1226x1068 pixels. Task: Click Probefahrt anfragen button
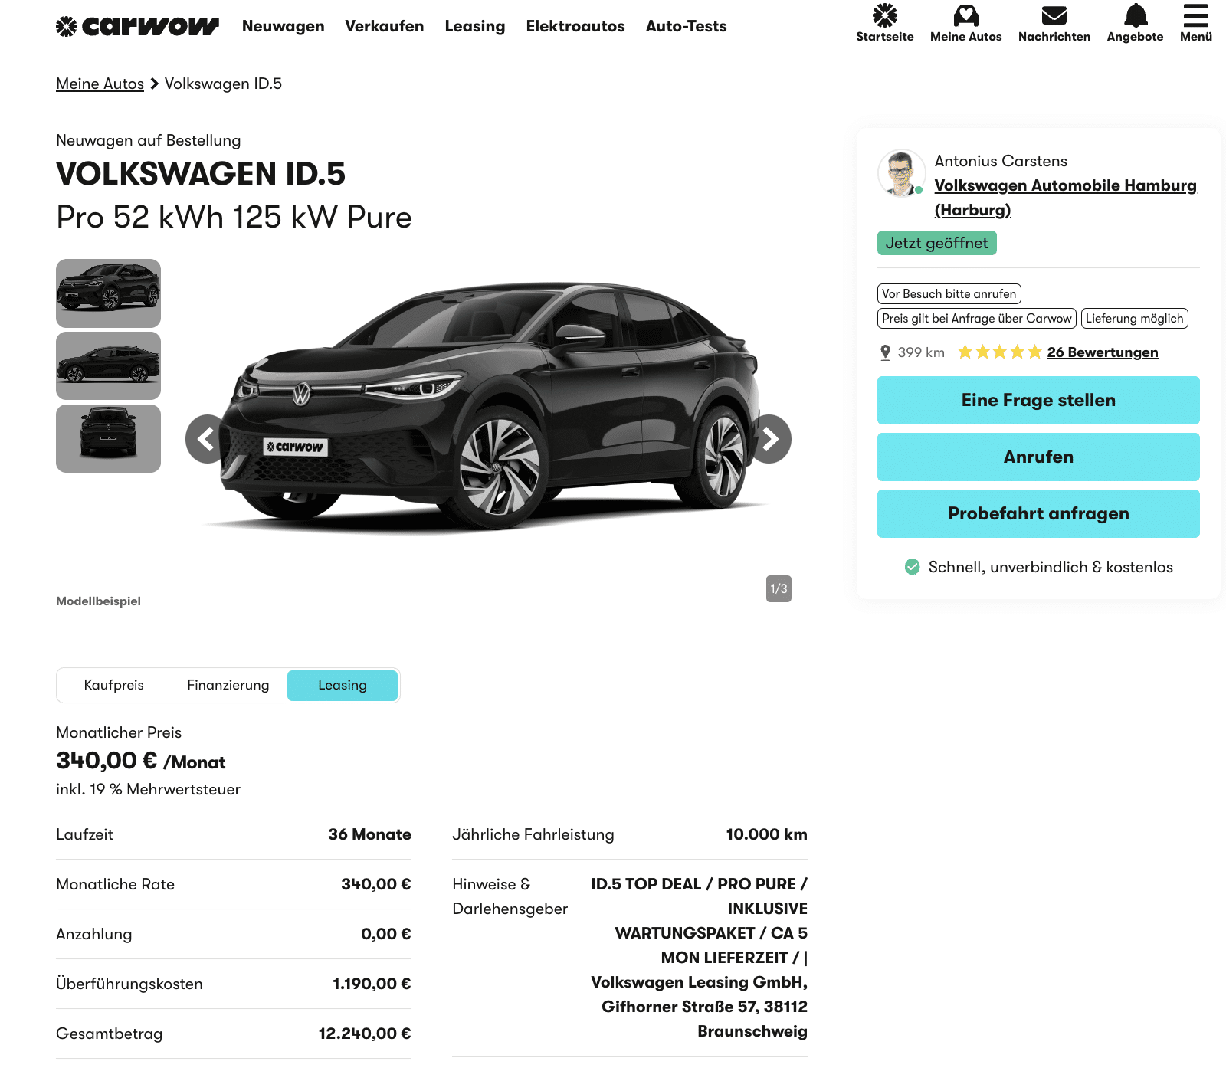tap(1038, 513)
